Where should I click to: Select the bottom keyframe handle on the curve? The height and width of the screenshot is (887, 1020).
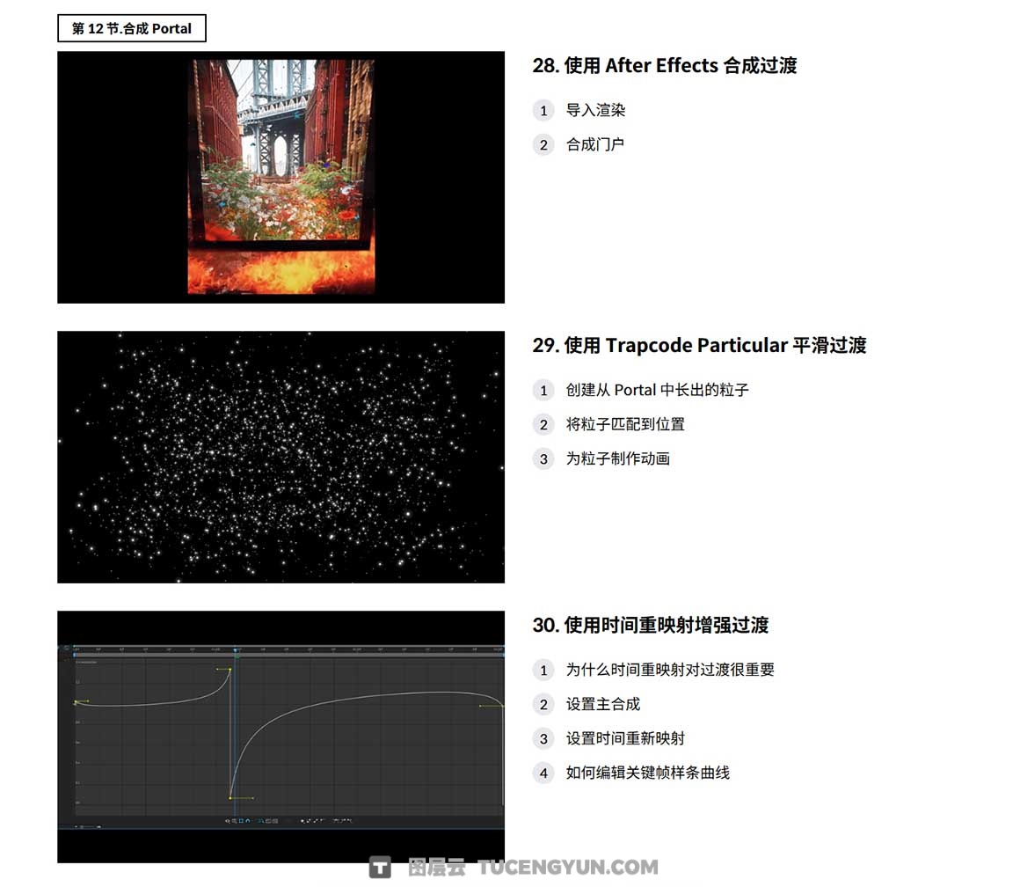[230, 798]
